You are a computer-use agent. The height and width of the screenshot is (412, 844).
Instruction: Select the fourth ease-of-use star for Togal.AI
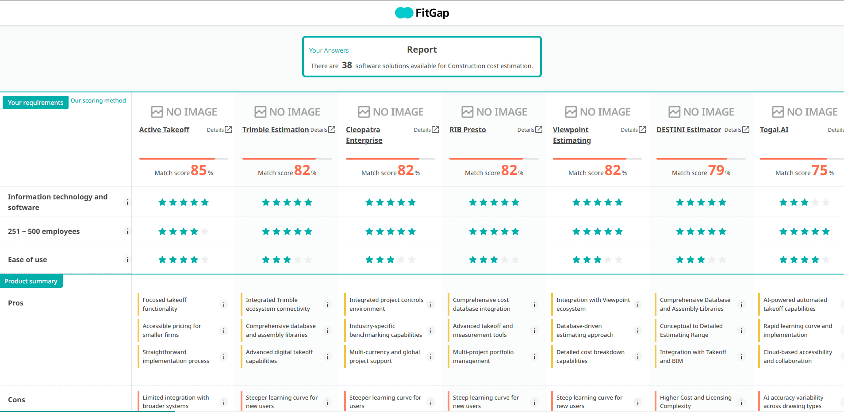[x=815, y=259]
